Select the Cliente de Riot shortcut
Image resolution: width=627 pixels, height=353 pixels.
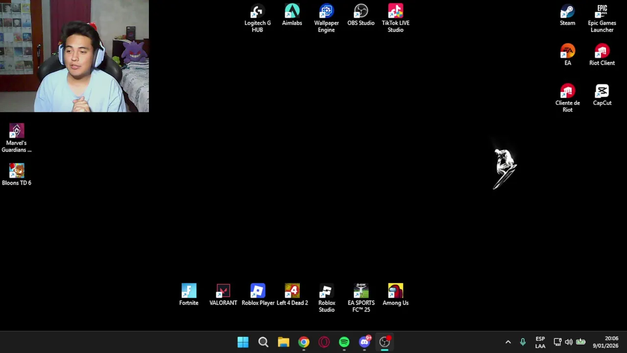pos(568,98)
